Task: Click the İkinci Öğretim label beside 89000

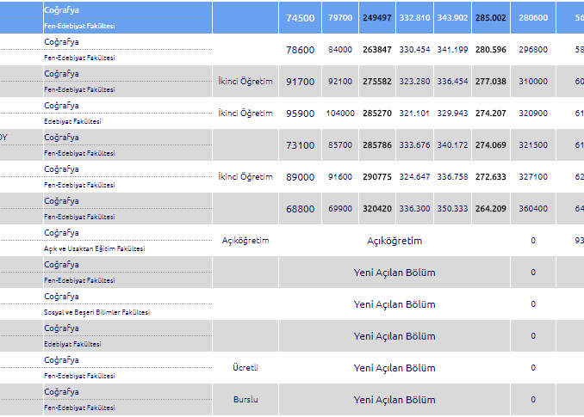Action: click(x=245, y=176)
